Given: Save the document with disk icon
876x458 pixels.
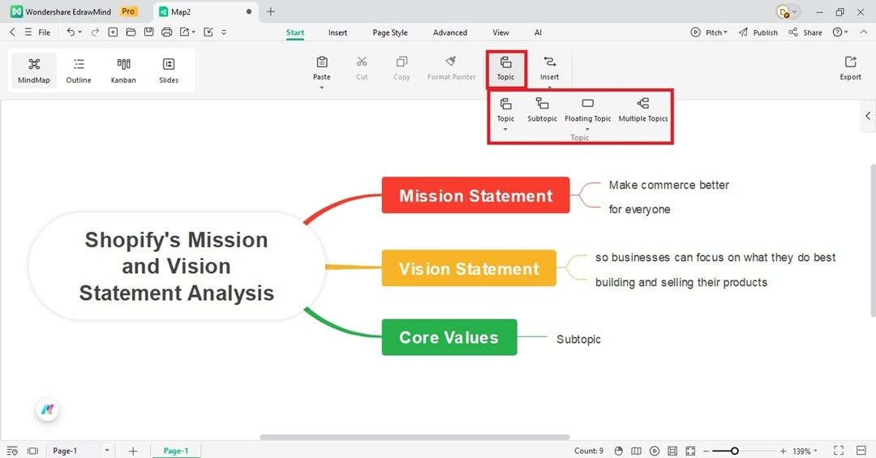Looking at the screenshot, I should click(x=148, y=32).
